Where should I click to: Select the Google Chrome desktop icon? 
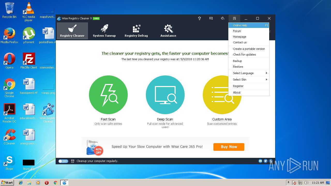9,88
